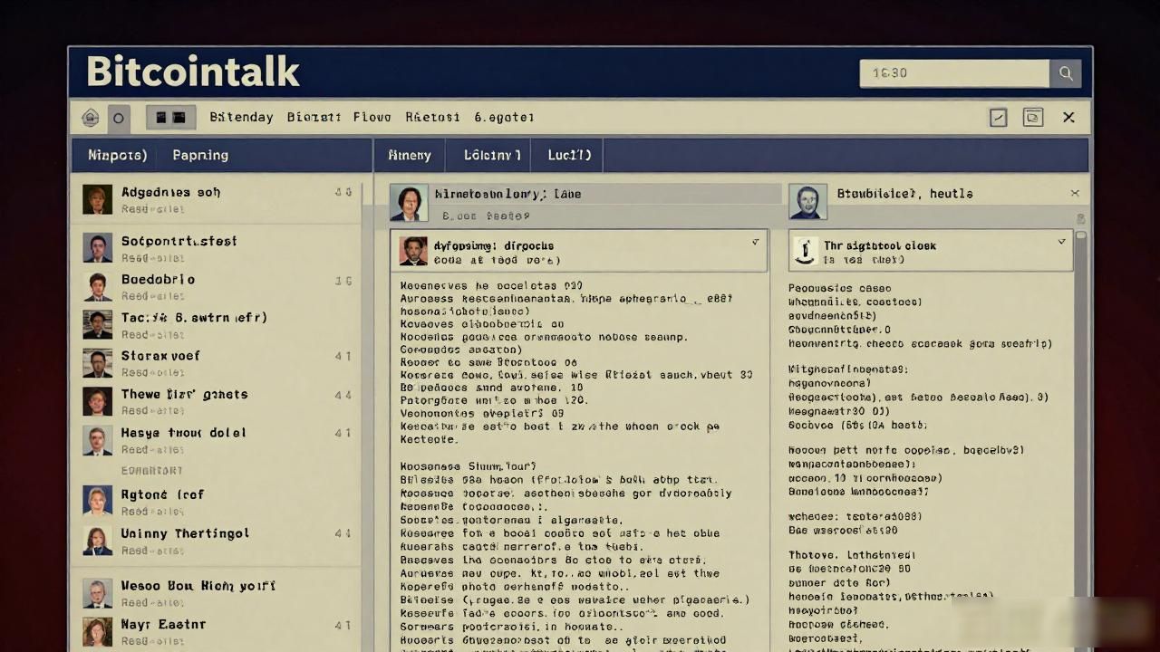Click the Bitcointalk logo

(x=193, y=72)
